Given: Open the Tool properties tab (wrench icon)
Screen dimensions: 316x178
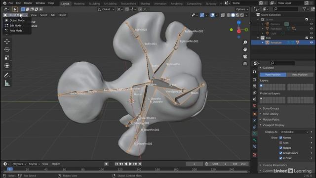Looking at the screenshot, I should 255,71.
